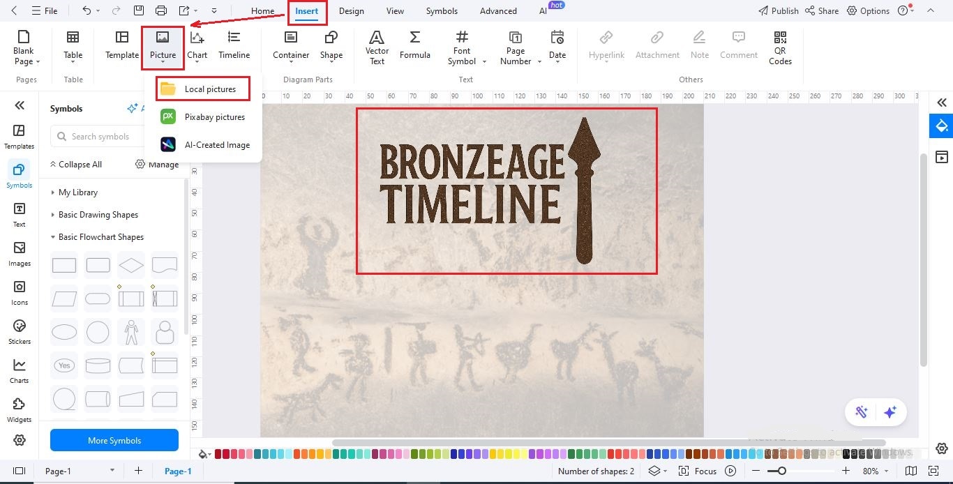
Task: Switch to the Advanced tab
Action: coord(498,10)
